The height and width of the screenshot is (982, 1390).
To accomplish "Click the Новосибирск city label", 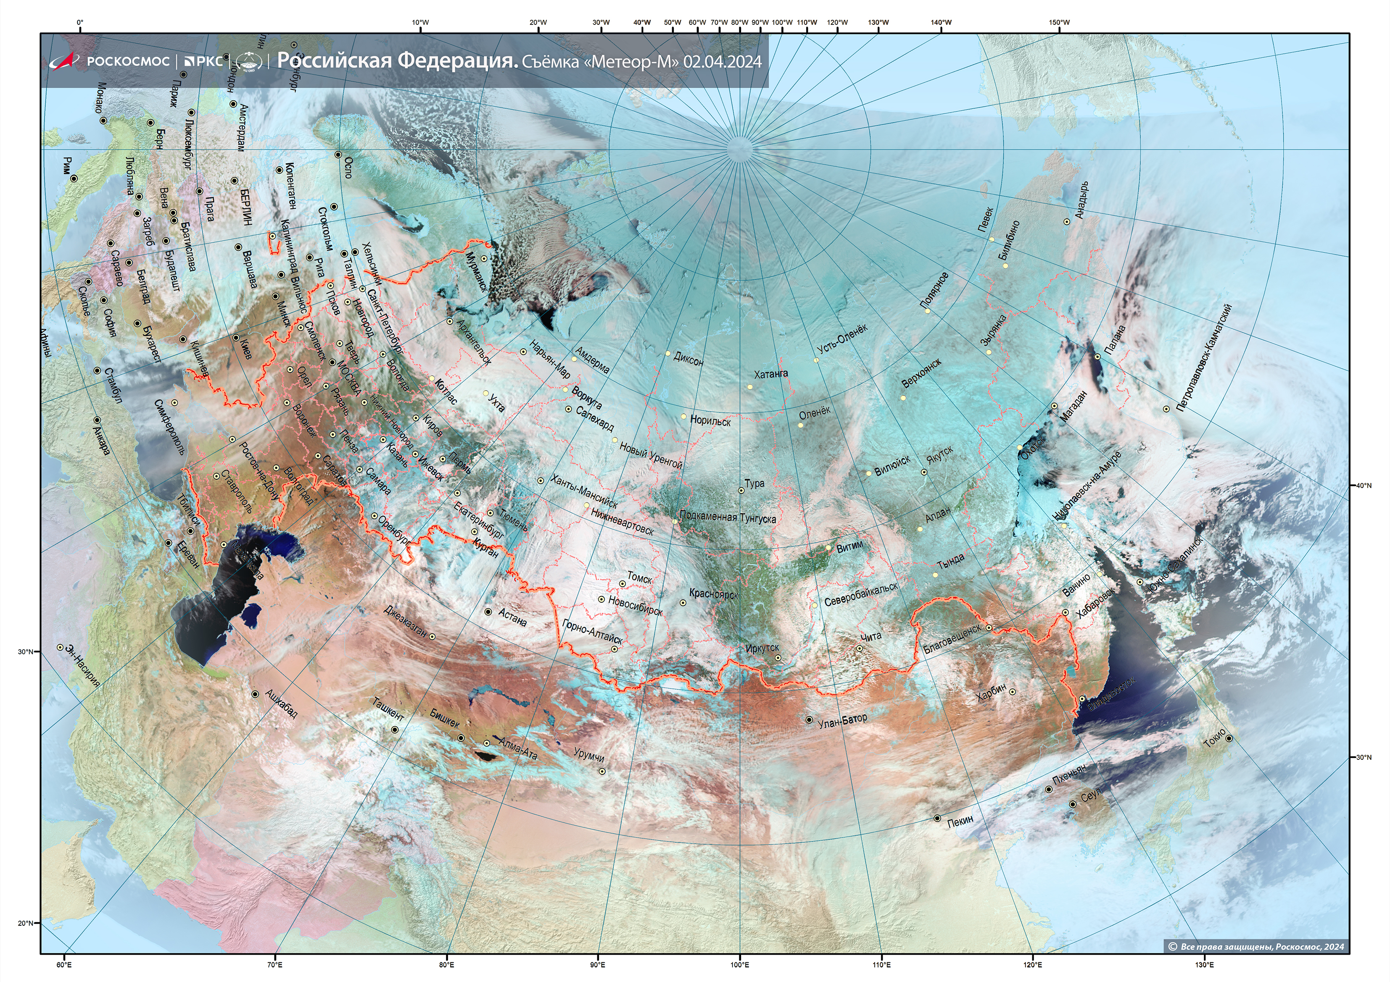I will point(635,606).
